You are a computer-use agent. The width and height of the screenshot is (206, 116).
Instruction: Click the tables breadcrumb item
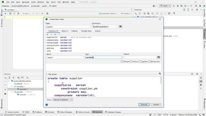(x=53, y=6)
